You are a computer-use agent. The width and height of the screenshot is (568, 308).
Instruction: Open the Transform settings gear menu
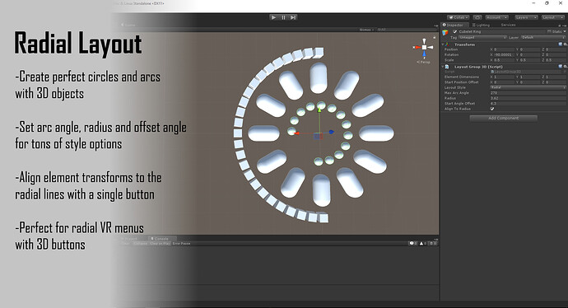[x=565, y=44]
